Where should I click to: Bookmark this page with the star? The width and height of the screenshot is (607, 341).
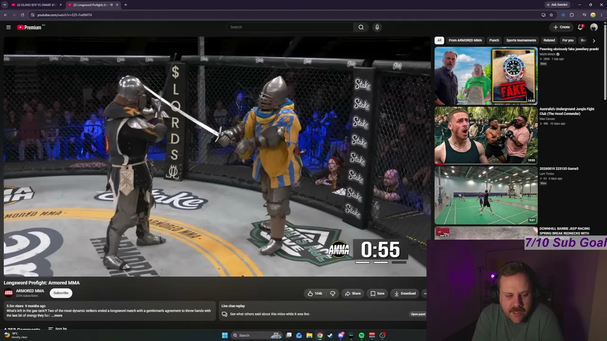point(551,15)
